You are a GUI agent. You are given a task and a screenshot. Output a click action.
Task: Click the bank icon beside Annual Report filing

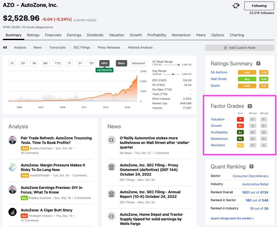tap(112, 194)
